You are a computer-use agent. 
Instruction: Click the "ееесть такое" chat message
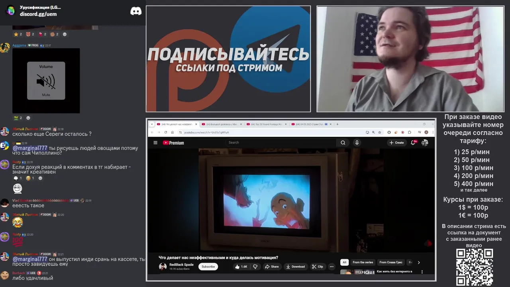(x=28, y=206)
